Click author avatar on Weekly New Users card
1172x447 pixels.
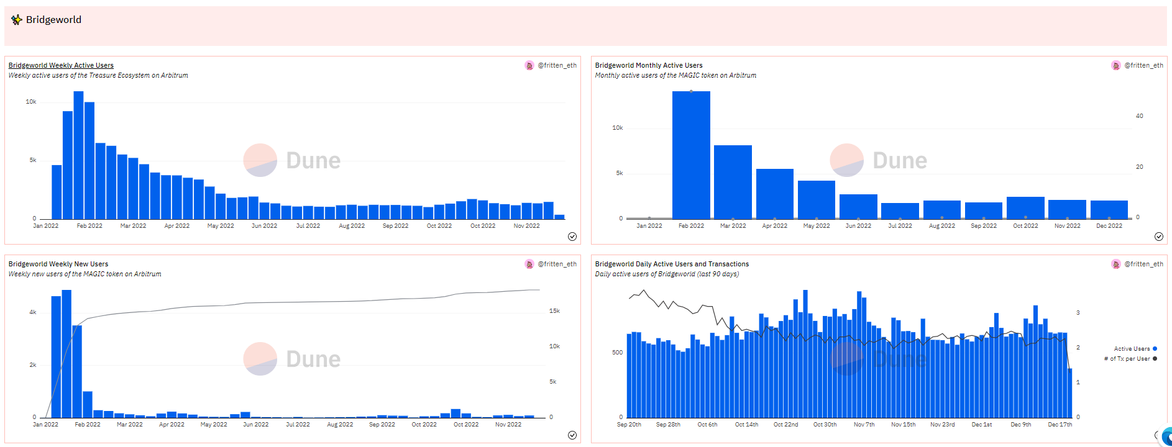529,264
